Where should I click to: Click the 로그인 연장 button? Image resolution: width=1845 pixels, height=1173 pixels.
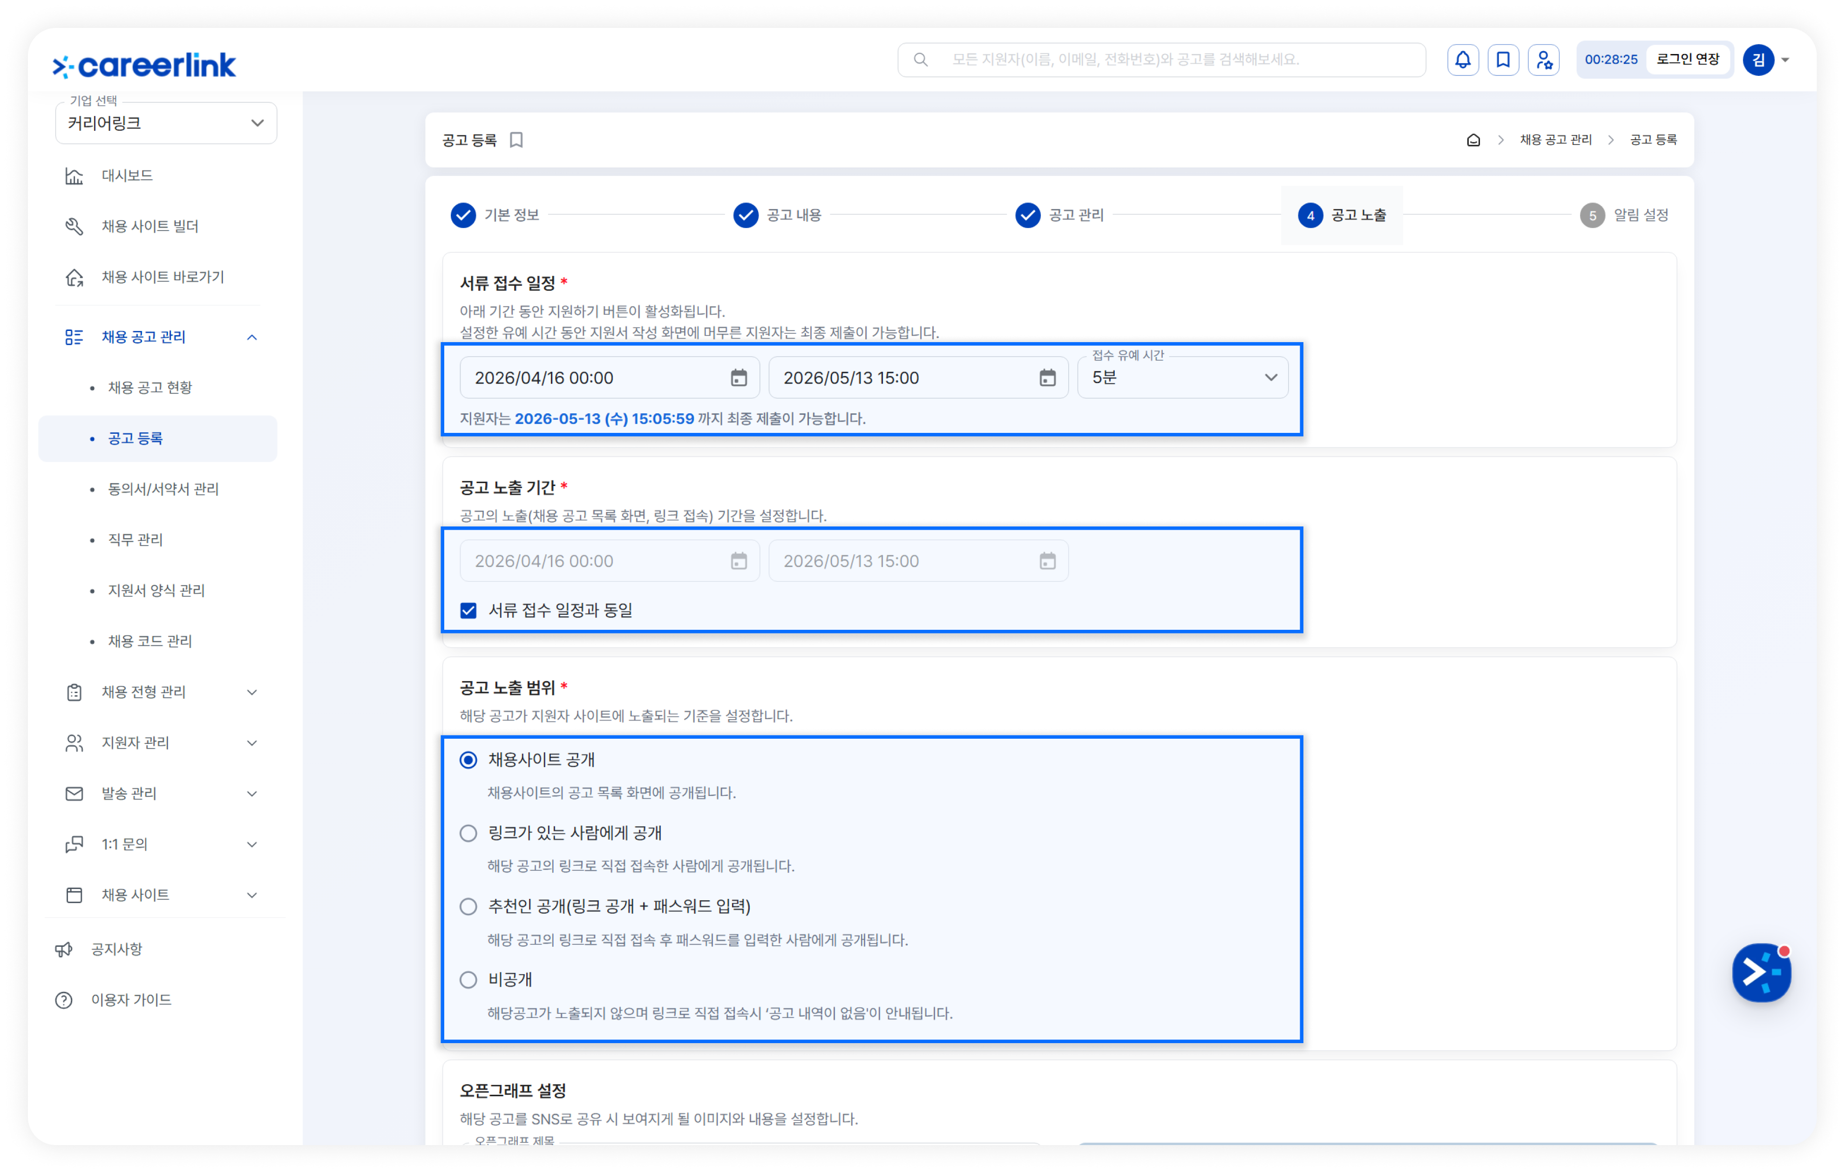1687,60
